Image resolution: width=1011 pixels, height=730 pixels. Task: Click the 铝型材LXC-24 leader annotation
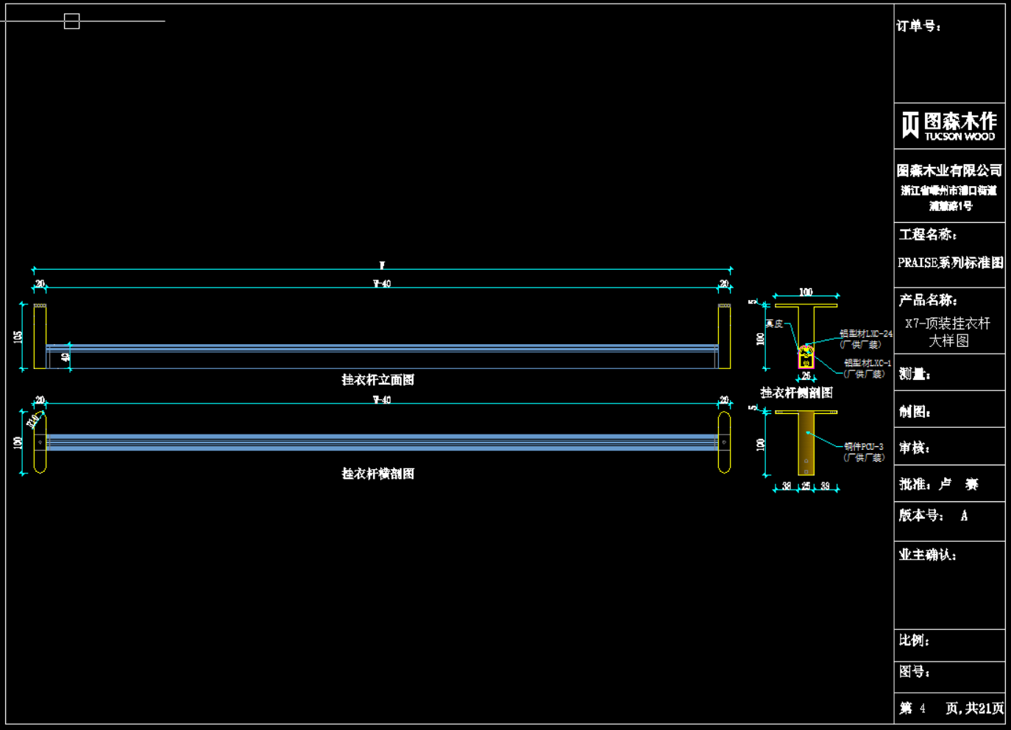tap(865, 334)
